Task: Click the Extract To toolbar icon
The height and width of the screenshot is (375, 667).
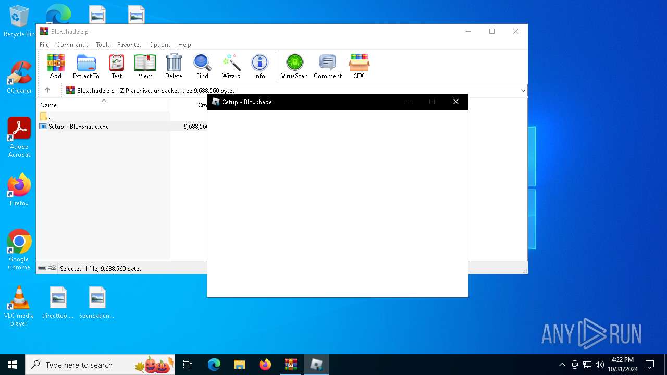Action: [x=86, y=66]
